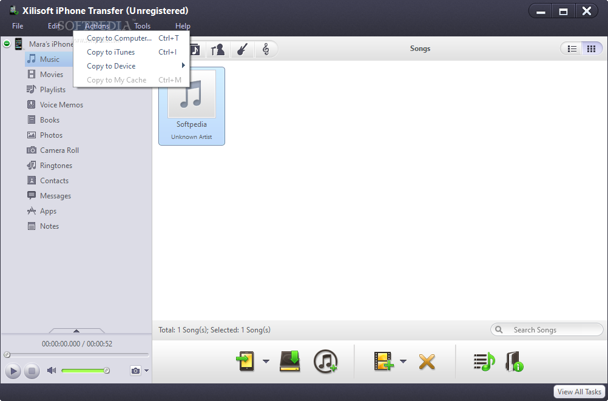Open Photos in the sidebar
608x401 pixels.
tap(51, 135)
